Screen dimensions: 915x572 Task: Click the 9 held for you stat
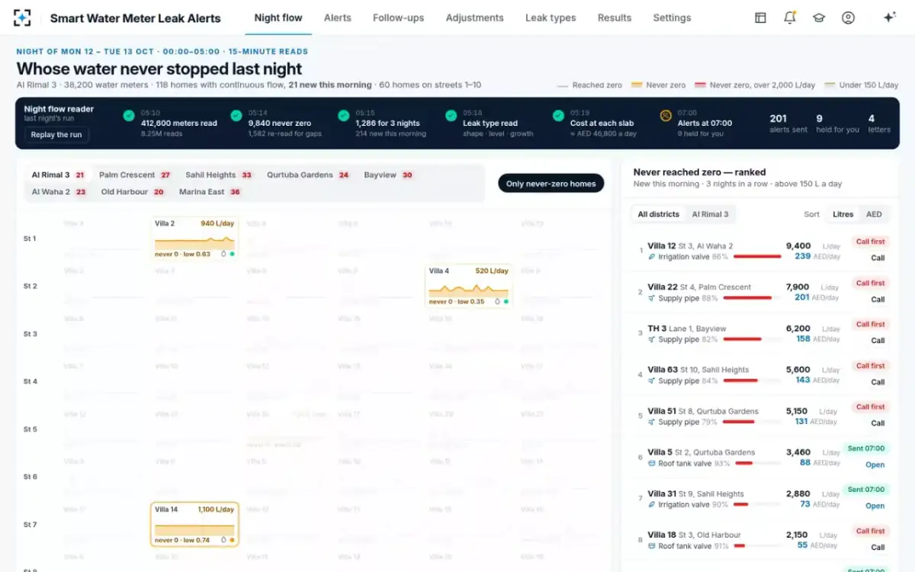(837, 123)
